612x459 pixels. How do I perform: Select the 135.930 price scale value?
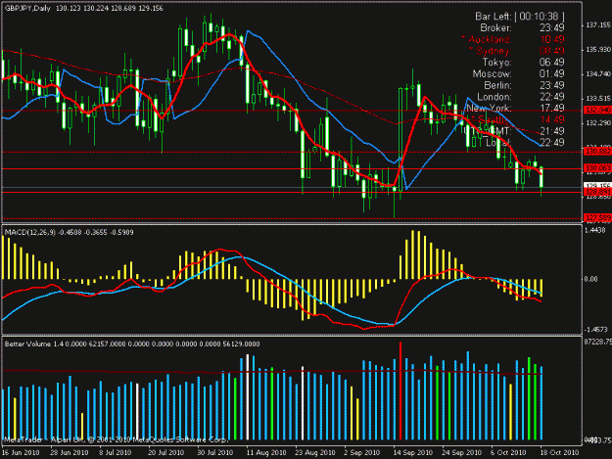point(597,50)
